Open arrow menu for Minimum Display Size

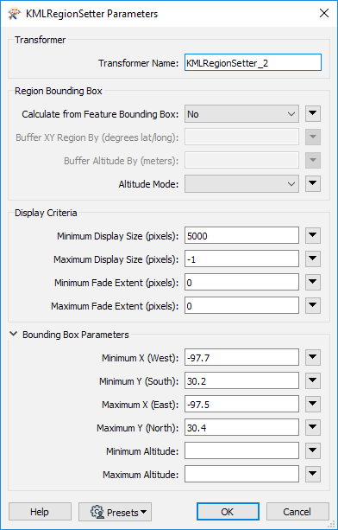(x=313, y=235)
